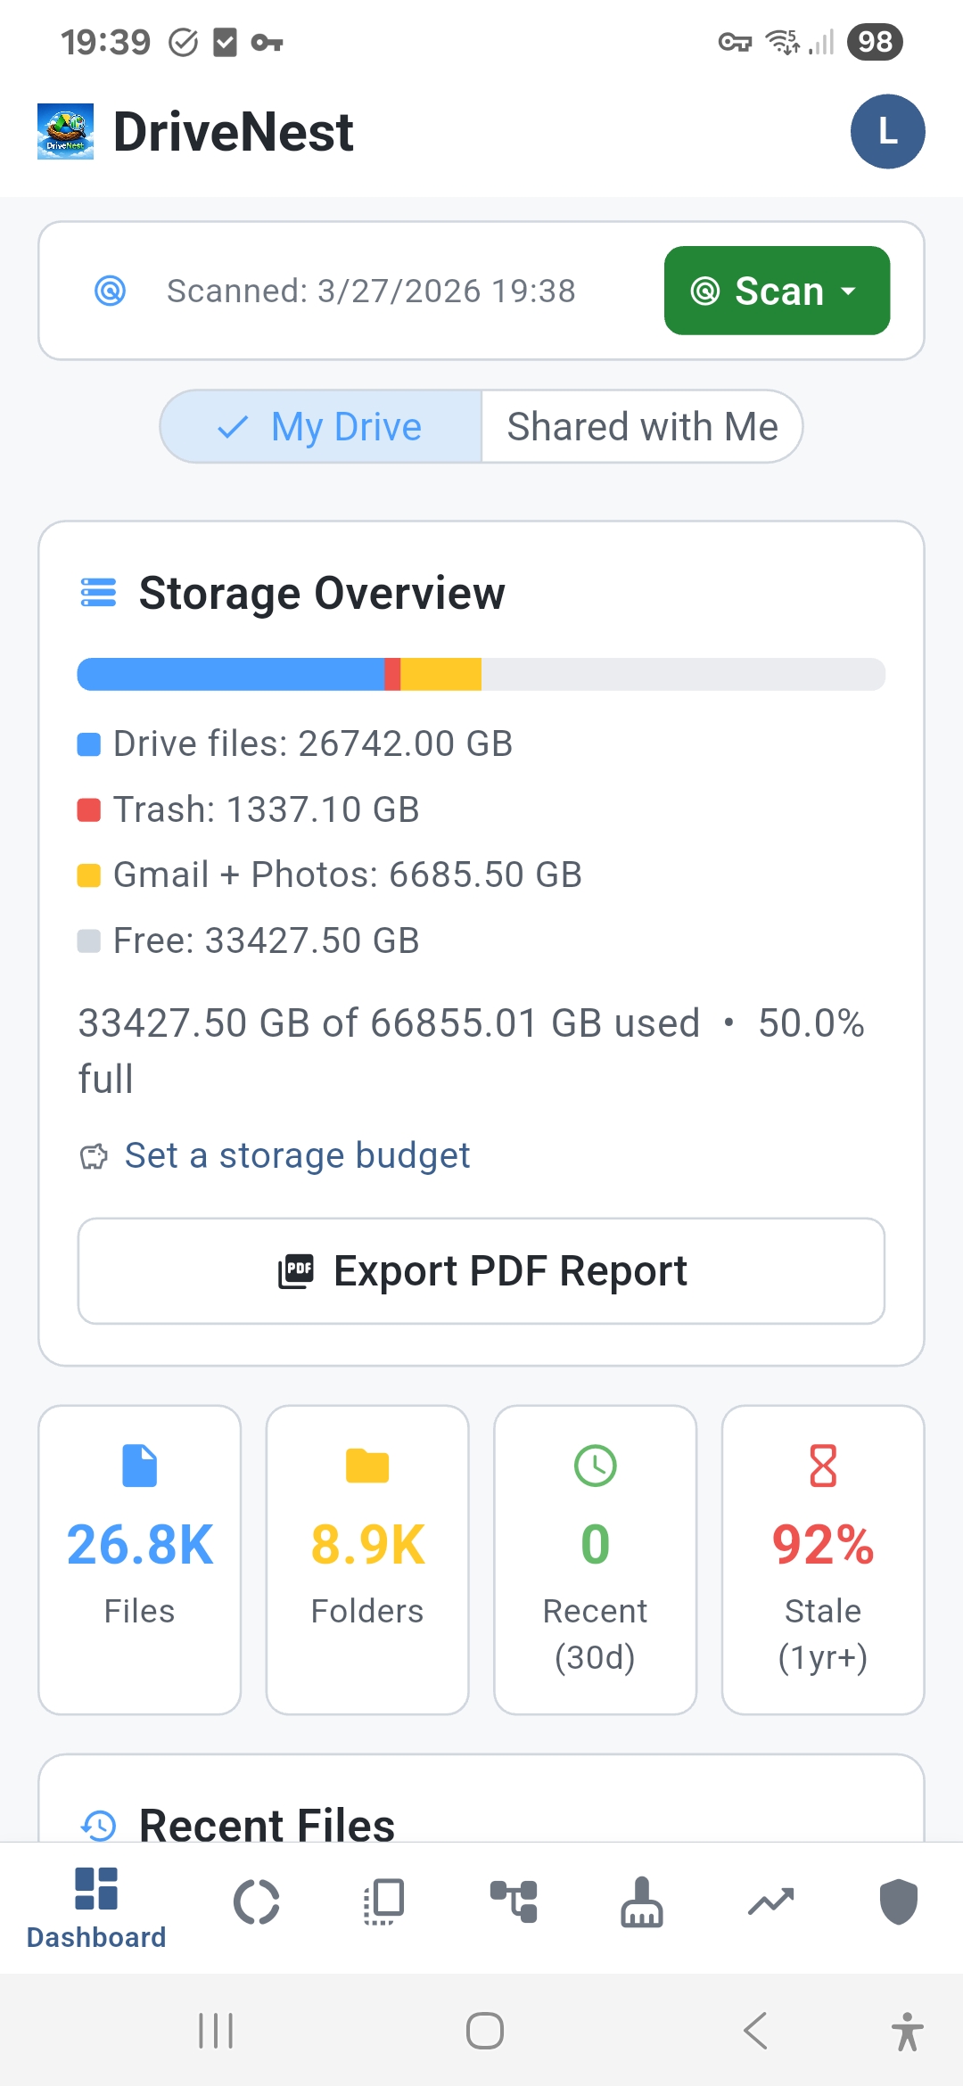Open the 26.8K Files stat card
The width and height of the screenshot is (963, 2086).
[x=140, y=1560]
